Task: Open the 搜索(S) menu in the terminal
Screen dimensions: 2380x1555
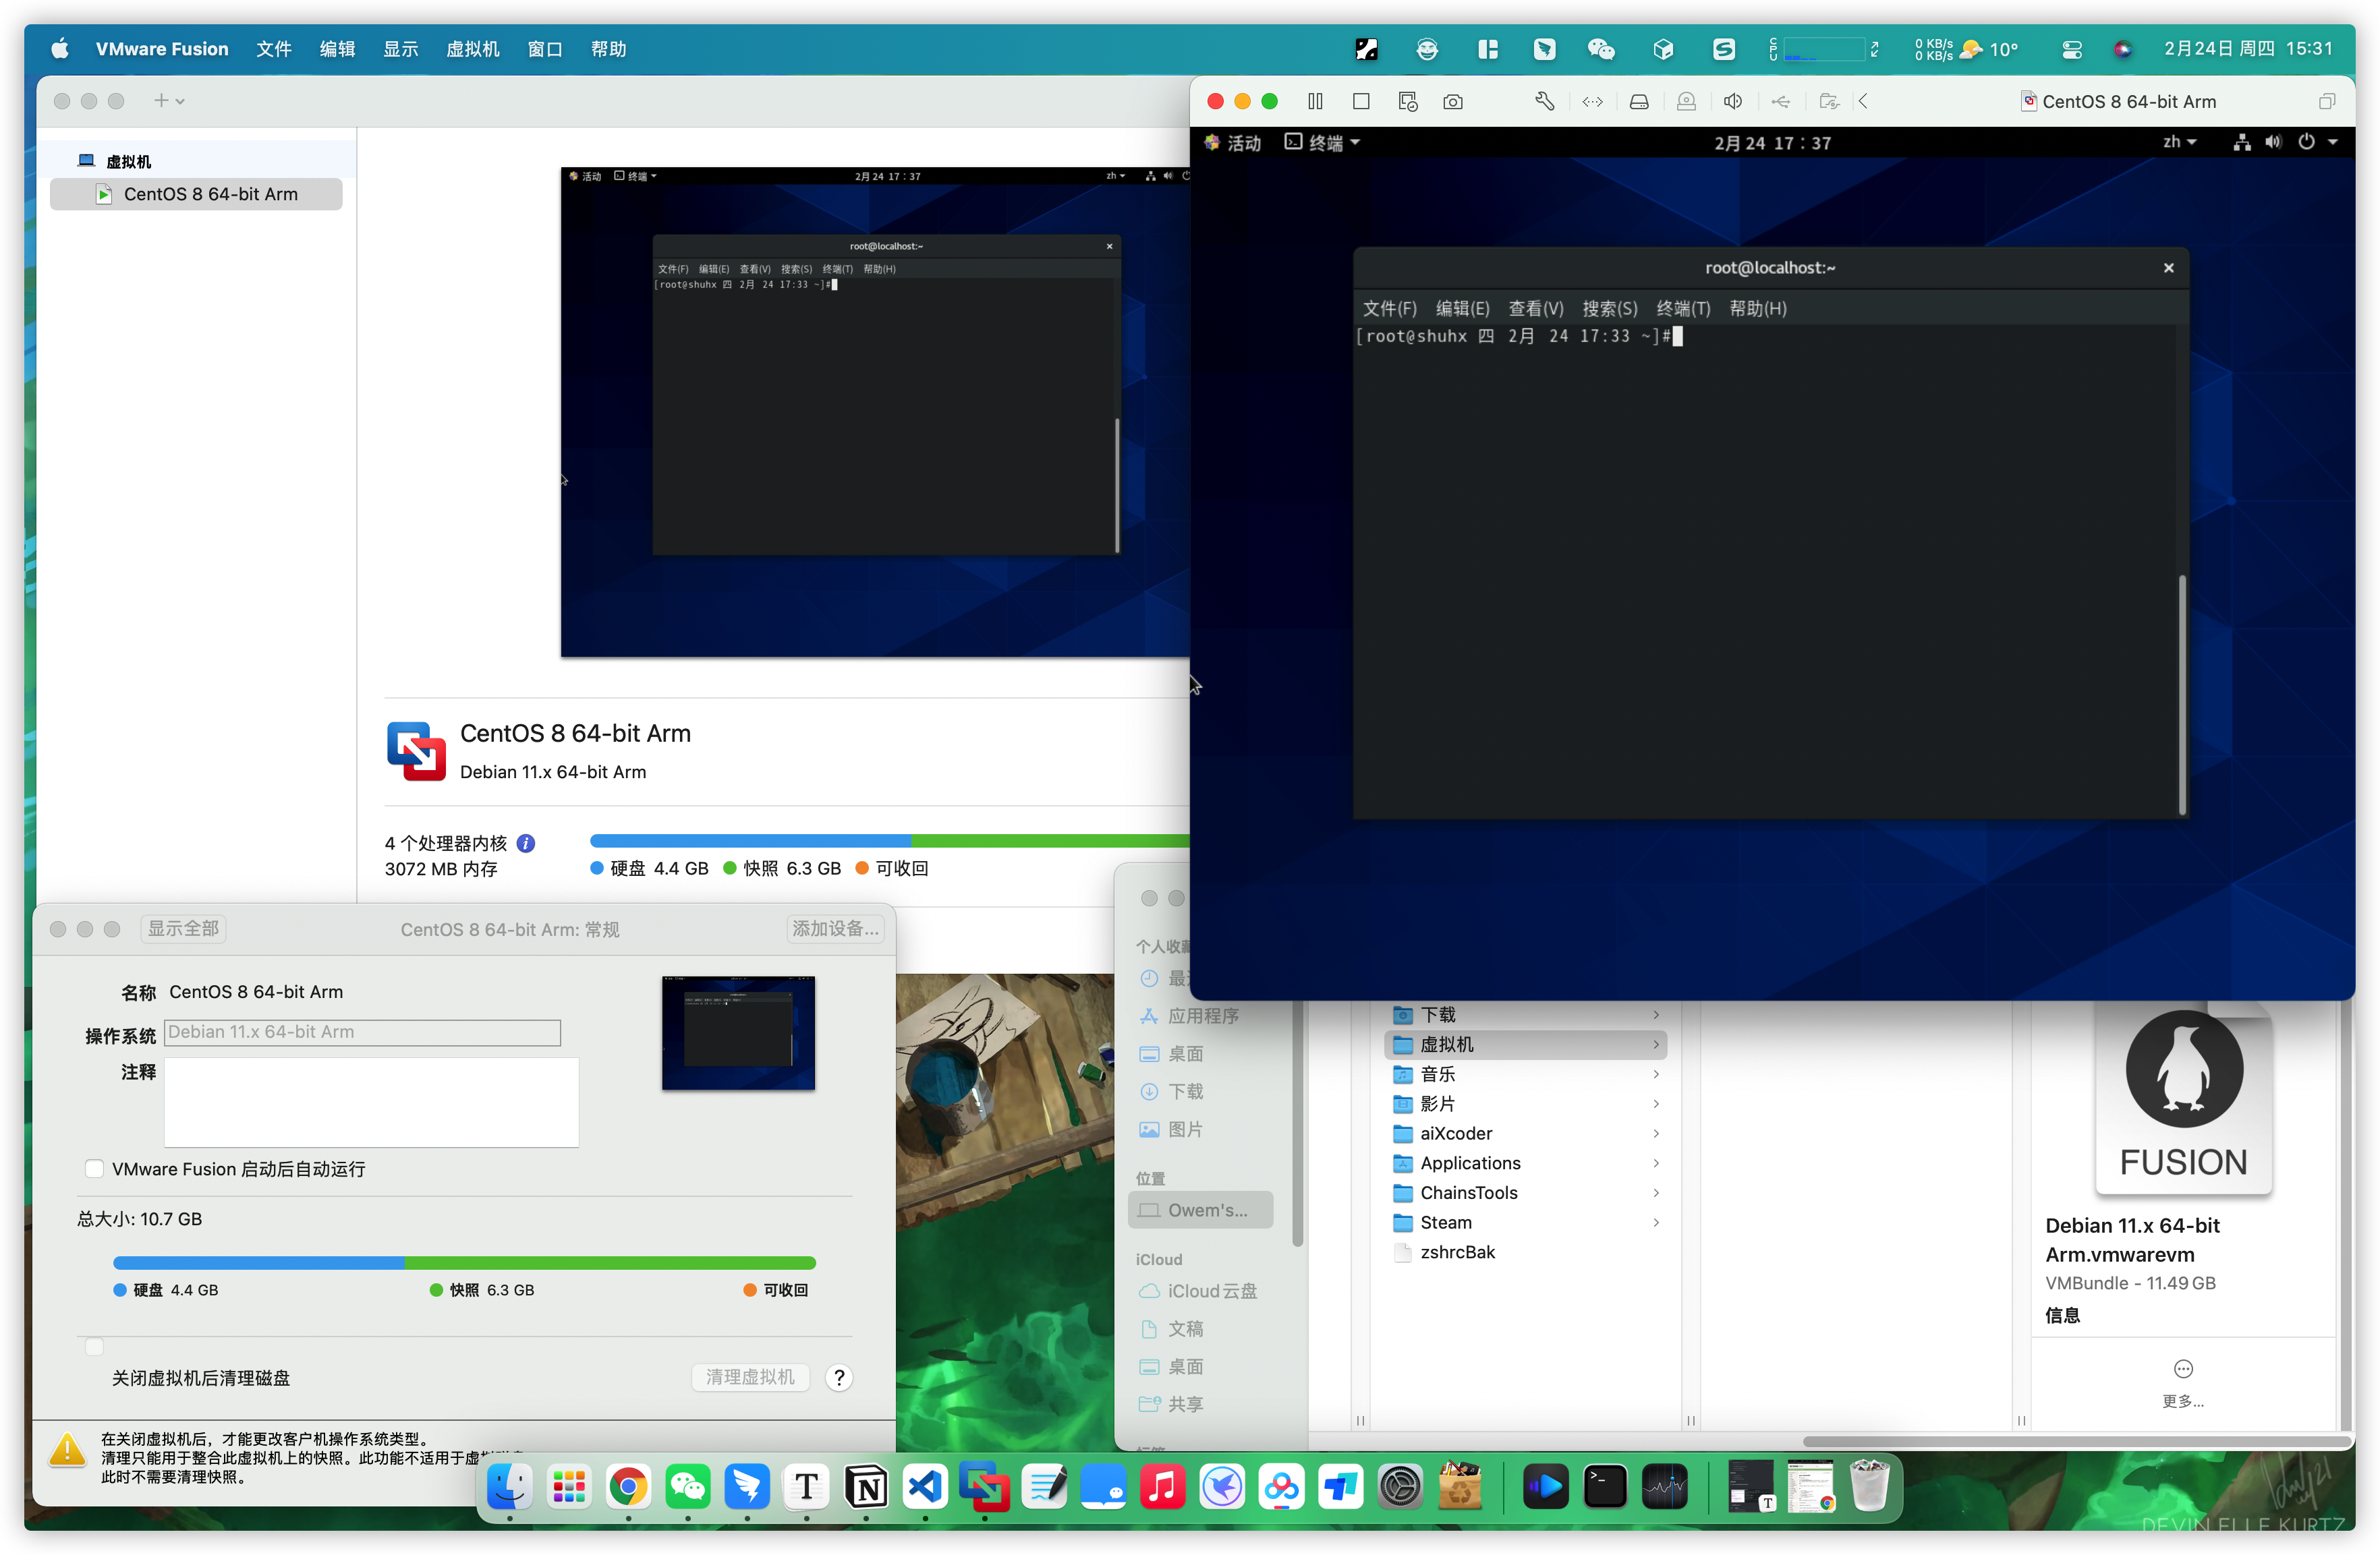Action: [x=1609, y=309]
